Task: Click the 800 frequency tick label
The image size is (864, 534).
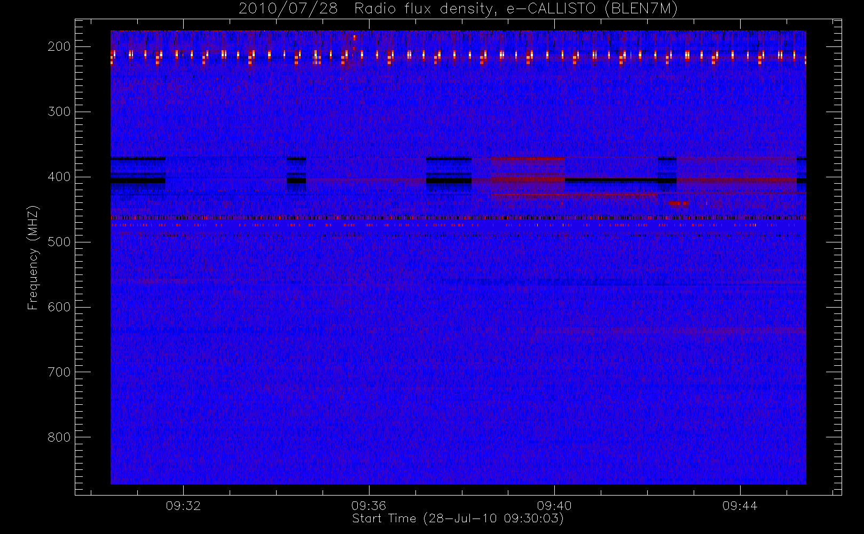Action: (59, 437)
